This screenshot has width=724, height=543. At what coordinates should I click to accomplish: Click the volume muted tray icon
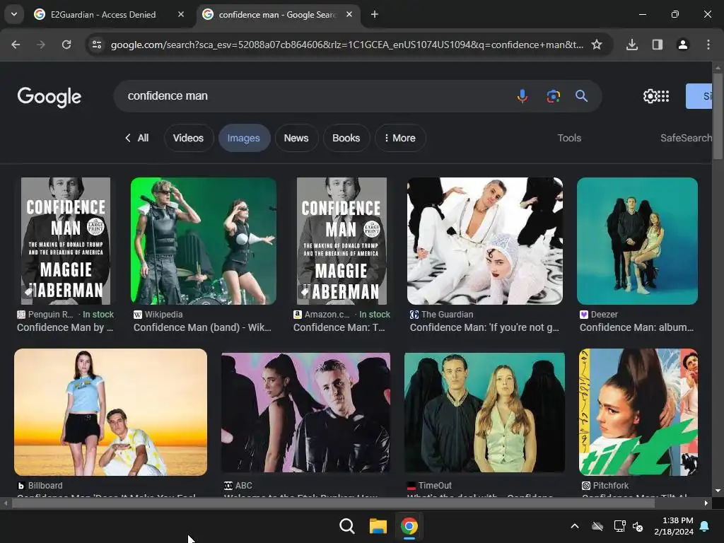point(638,526)
